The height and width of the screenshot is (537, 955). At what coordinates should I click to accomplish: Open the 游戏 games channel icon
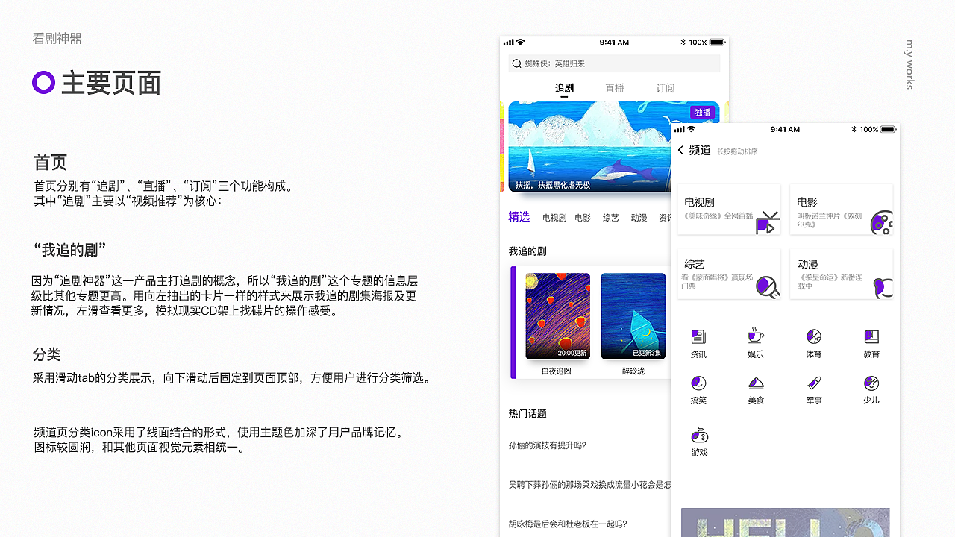(x=699, y=435)
